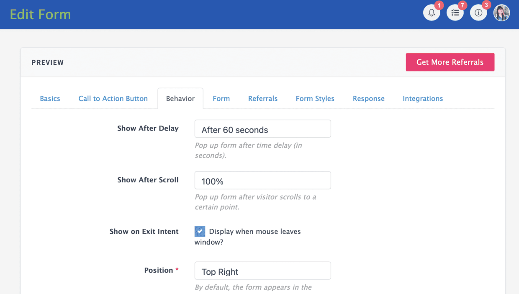Click the Edit Form page title

[x=40, y=15]
